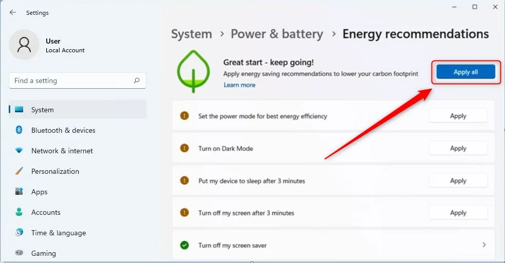This screenshot has height=263, width=505.
Task: Click System in the breadcrumb
Action: point(192,34)
